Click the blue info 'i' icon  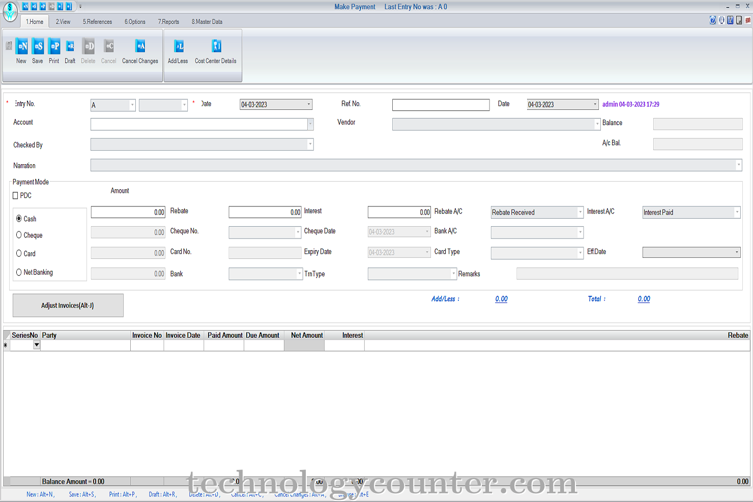730,20
